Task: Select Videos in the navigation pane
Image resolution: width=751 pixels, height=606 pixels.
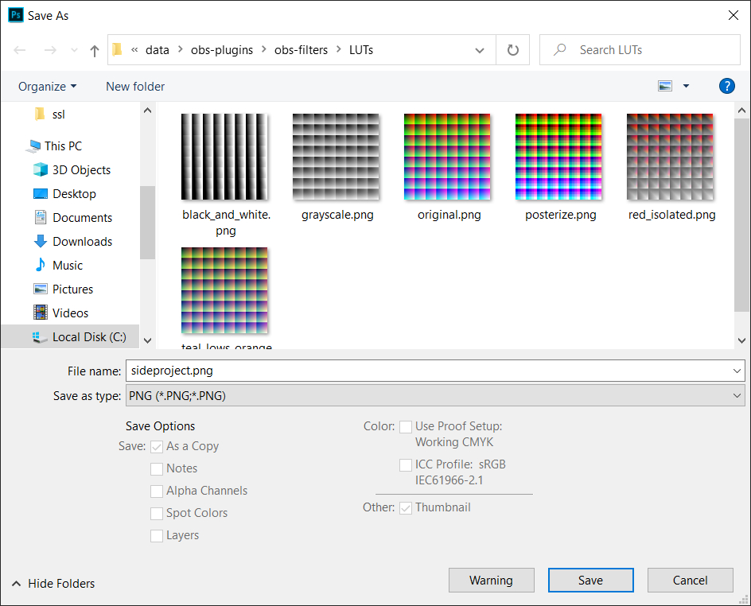Action: [68, 313]
